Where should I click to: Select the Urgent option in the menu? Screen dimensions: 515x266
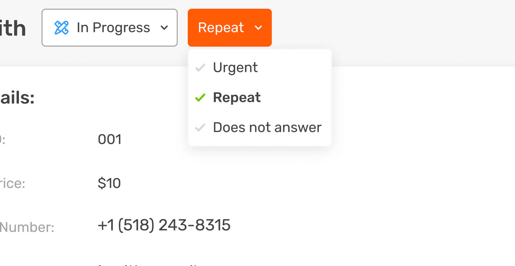click(x=235, y=68)
